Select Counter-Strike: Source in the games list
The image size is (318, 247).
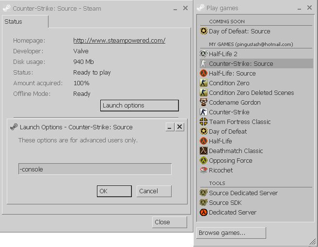tap(256, 63)
